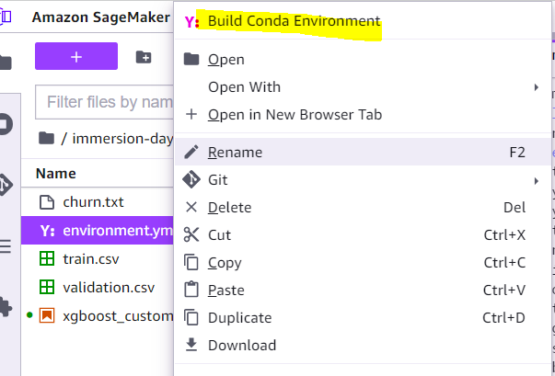Click the download arrow icon in menu

tap(191, 345)
